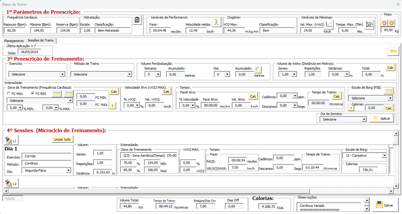Click the Dia 1 Distância field 8.252,63
This screenshot has width=402, height=214.
[x=103, y=172]
